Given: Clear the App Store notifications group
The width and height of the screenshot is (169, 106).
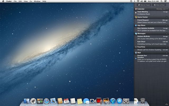Looking at the screenshot, I should tap(167, 25).
